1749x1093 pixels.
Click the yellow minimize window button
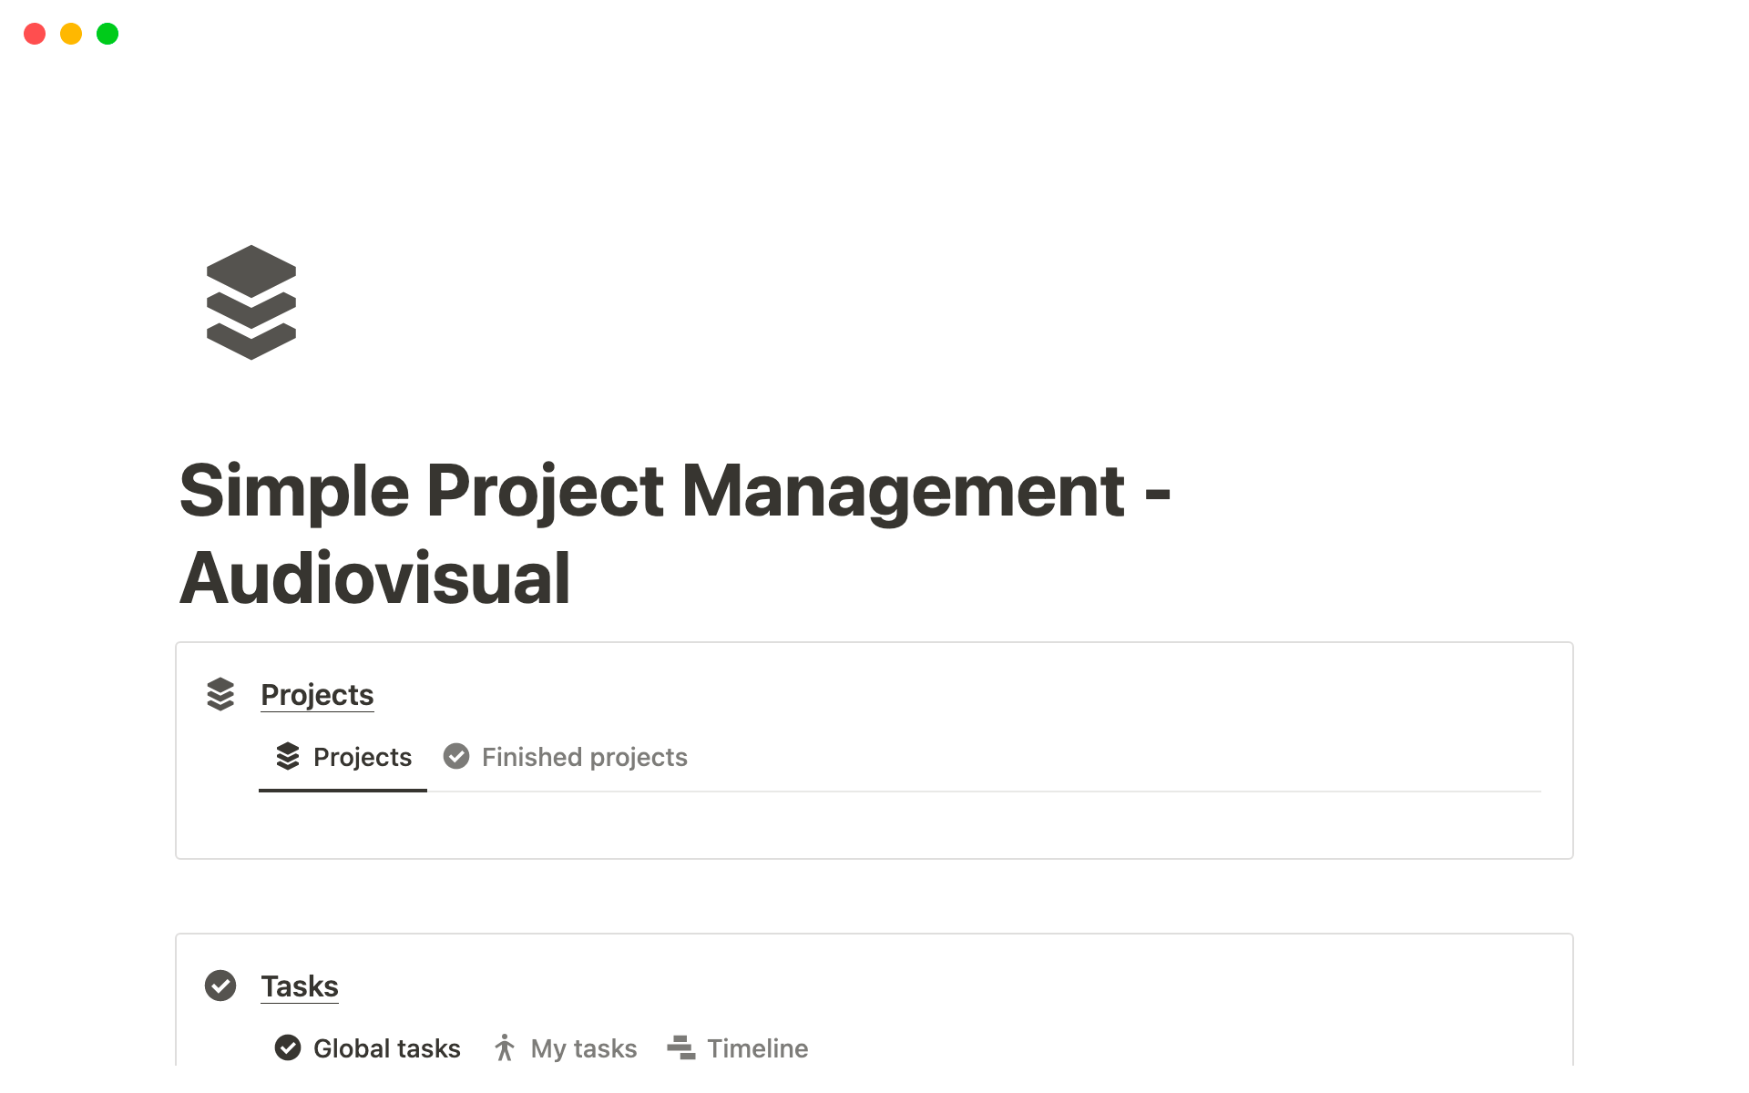[71, 34]
